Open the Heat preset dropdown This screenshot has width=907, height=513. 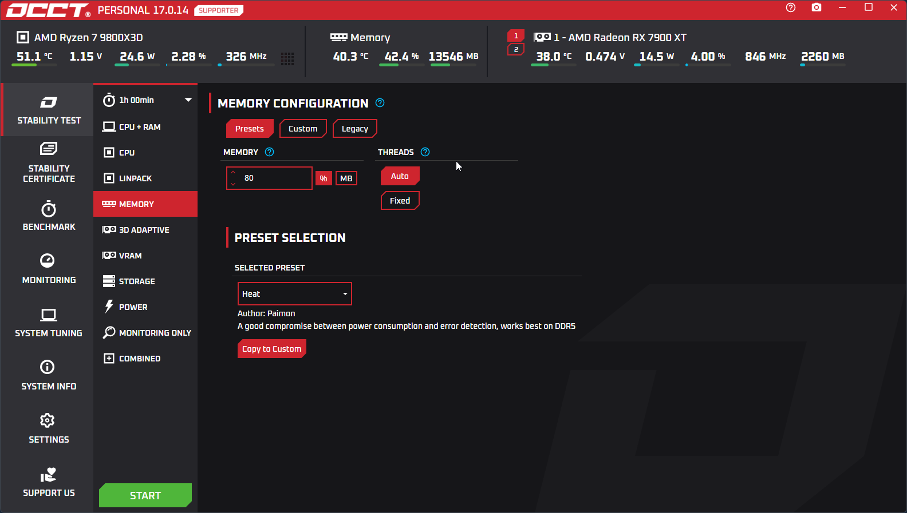coord(294,294)
